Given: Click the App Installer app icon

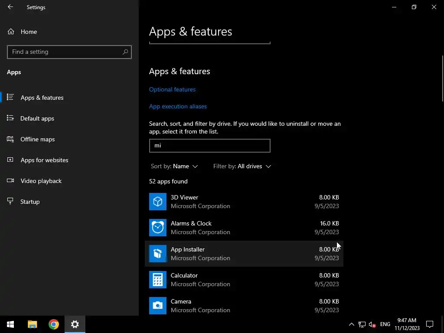Looking at the screenshot, I should coord(158,254).
